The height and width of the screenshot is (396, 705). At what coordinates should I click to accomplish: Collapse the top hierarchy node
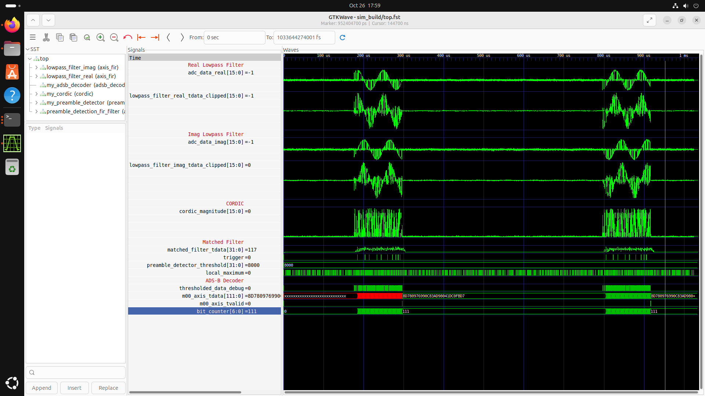[29, 58]
